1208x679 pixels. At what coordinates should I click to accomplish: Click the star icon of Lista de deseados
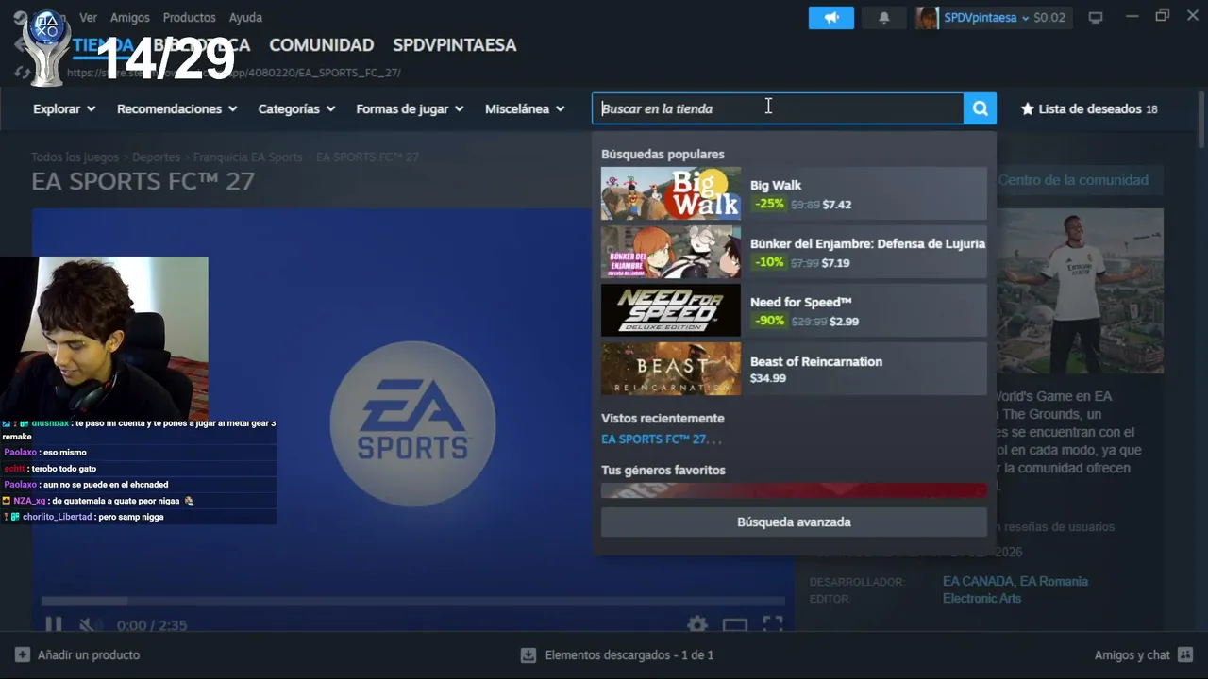click(x=1028, y=108)
